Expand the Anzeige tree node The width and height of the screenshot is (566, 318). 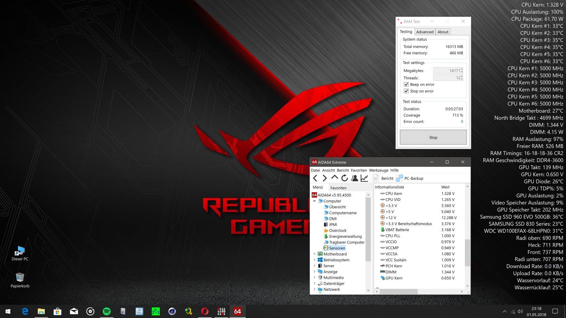point(314,272)
